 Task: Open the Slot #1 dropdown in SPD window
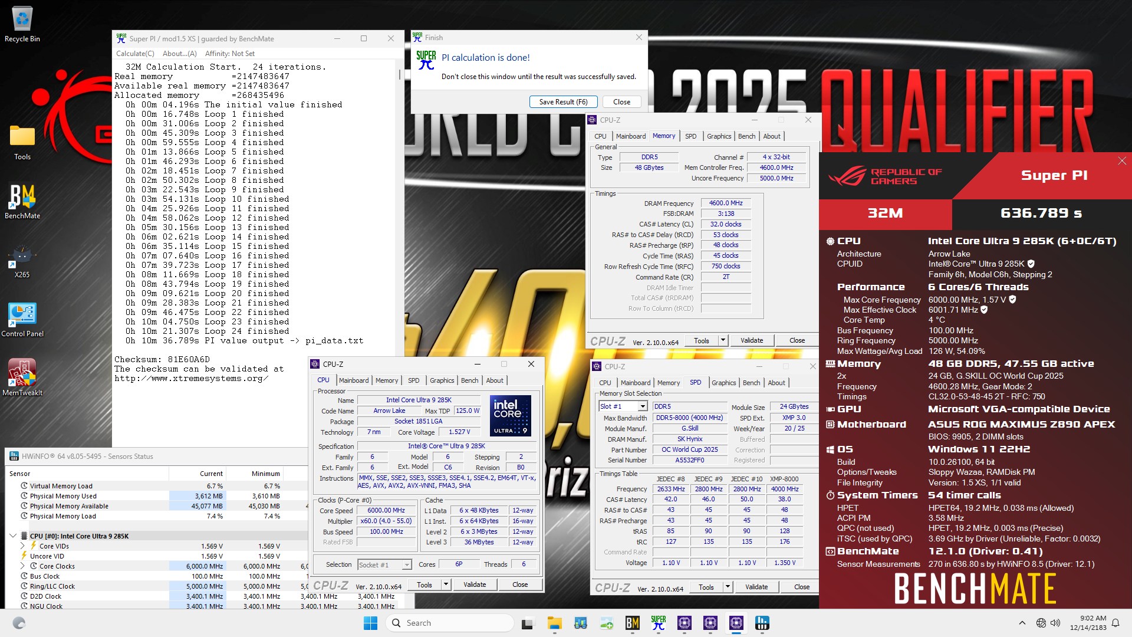643,406
